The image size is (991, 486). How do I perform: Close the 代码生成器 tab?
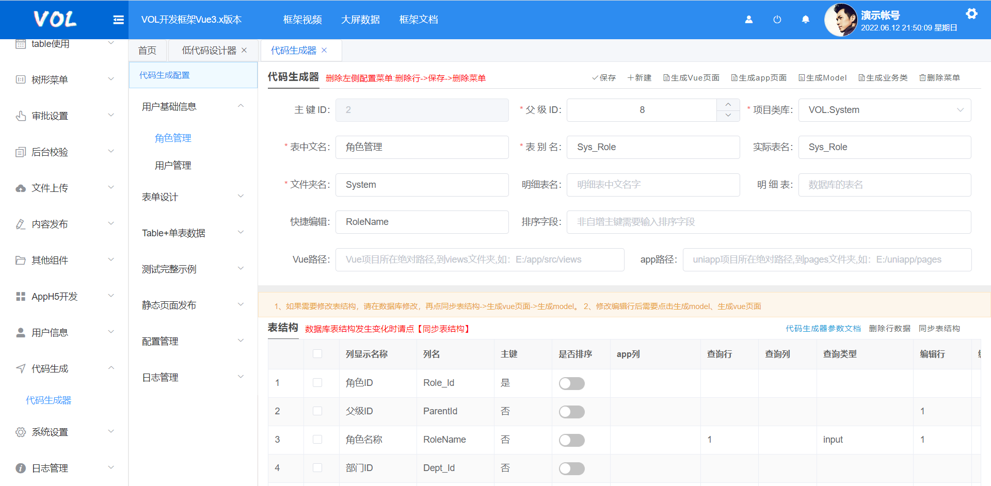pyautogui.click(x=324, y=50)
